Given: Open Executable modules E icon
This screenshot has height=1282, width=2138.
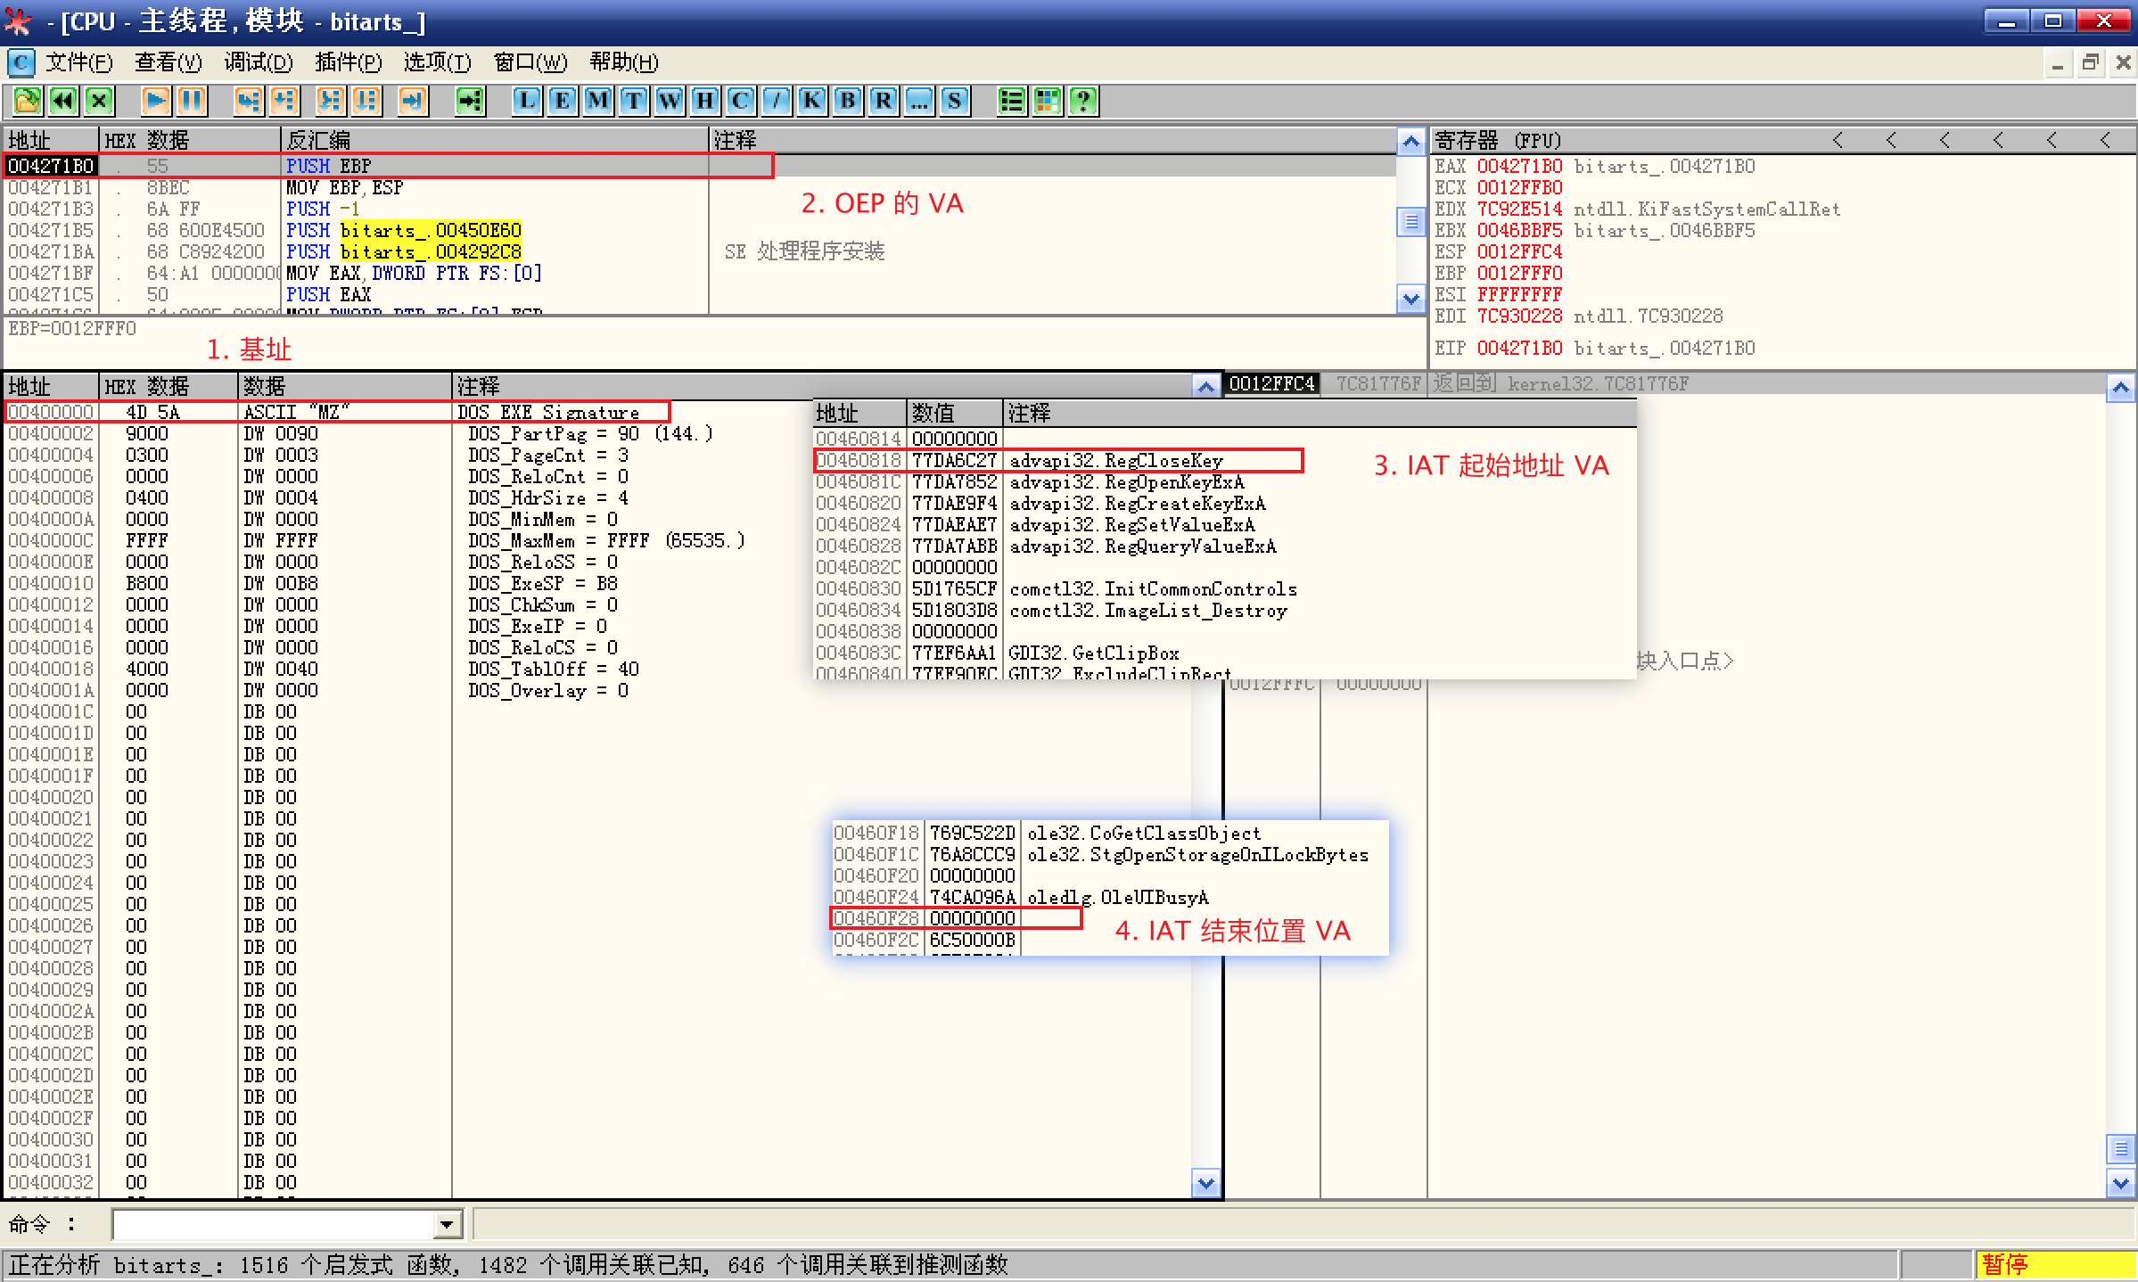Looking at the screenshot, I should tap(563, 101).
